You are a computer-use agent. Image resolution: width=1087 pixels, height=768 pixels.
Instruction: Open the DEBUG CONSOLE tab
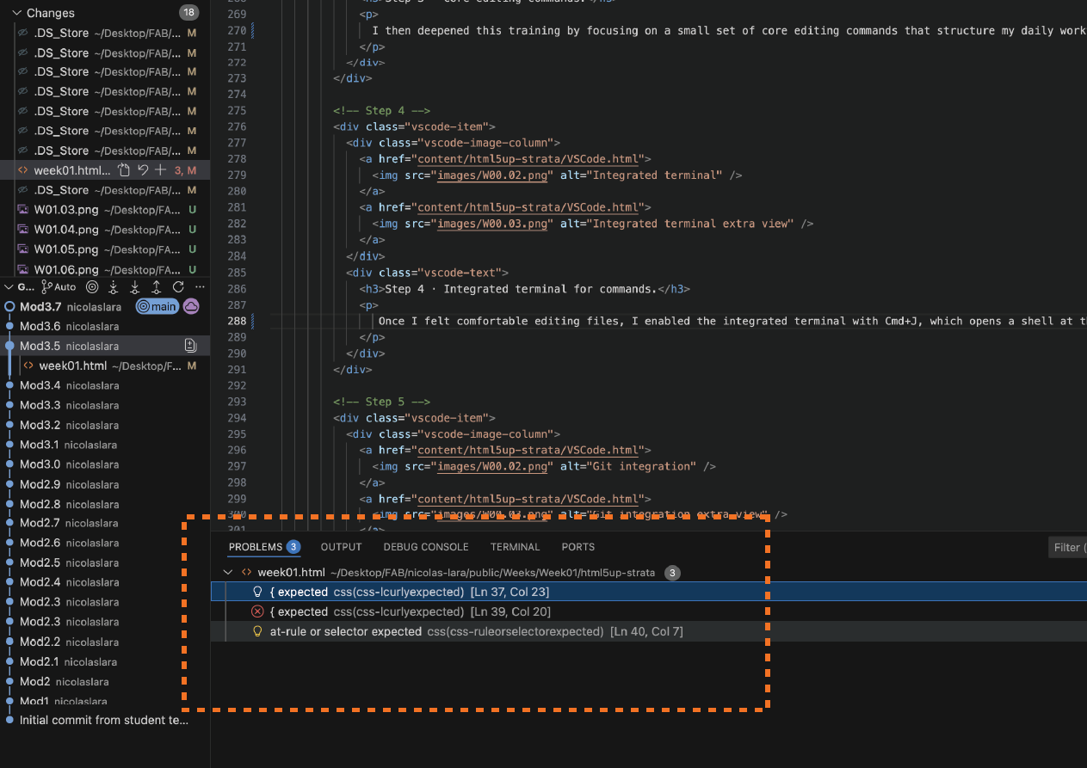coord(426,547)
